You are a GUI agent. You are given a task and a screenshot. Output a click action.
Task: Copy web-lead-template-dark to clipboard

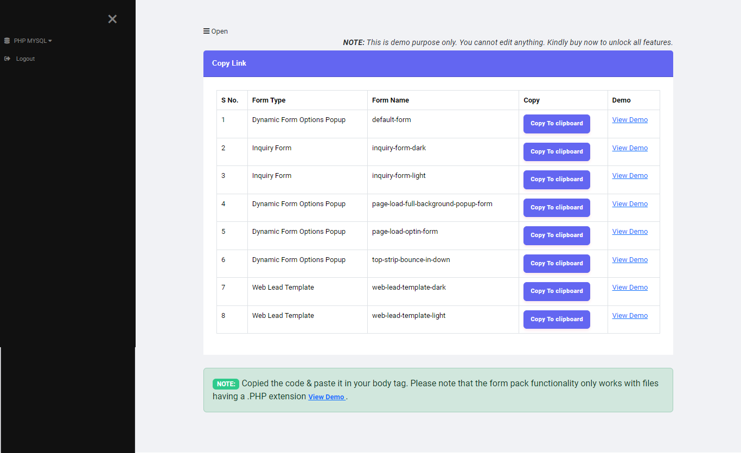pyautogui.click(x=557, y=291)
